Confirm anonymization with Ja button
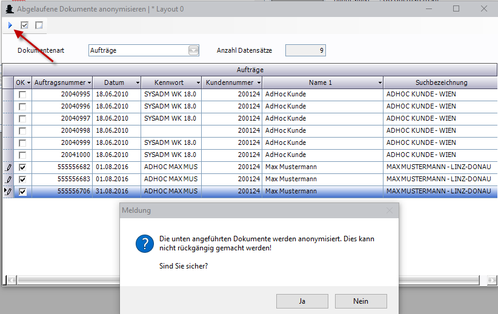This screenshot has height=314, width=498. (x=302, y=301)
